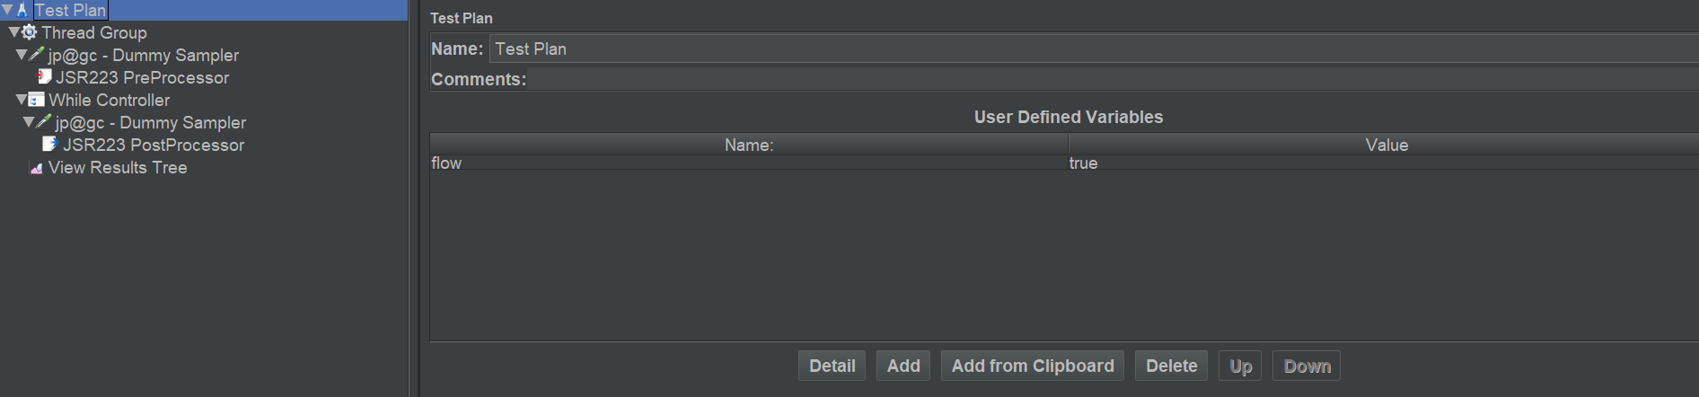This screenshot has width=1699, height=397.
Task: Click the first Dummy Sampler pipette icon
Action: pos(37,55)
